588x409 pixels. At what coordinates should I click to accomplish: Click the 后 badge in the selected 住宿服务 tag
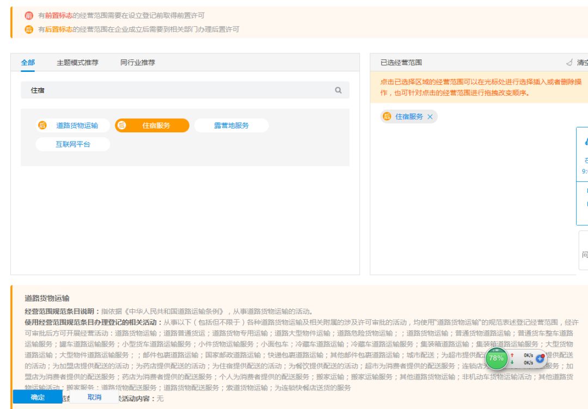pos(387,117)
